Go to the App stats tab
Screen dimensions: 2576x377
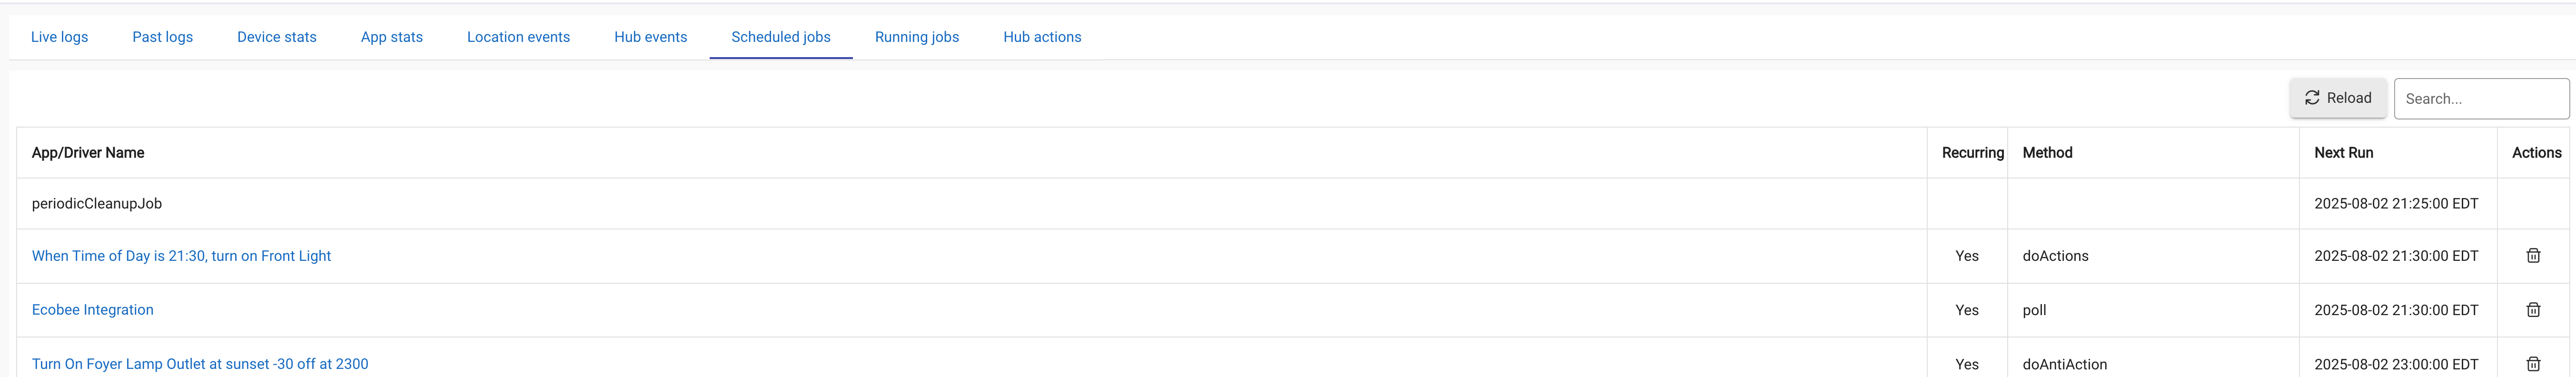pyautogui.click(x=392, y=37)
